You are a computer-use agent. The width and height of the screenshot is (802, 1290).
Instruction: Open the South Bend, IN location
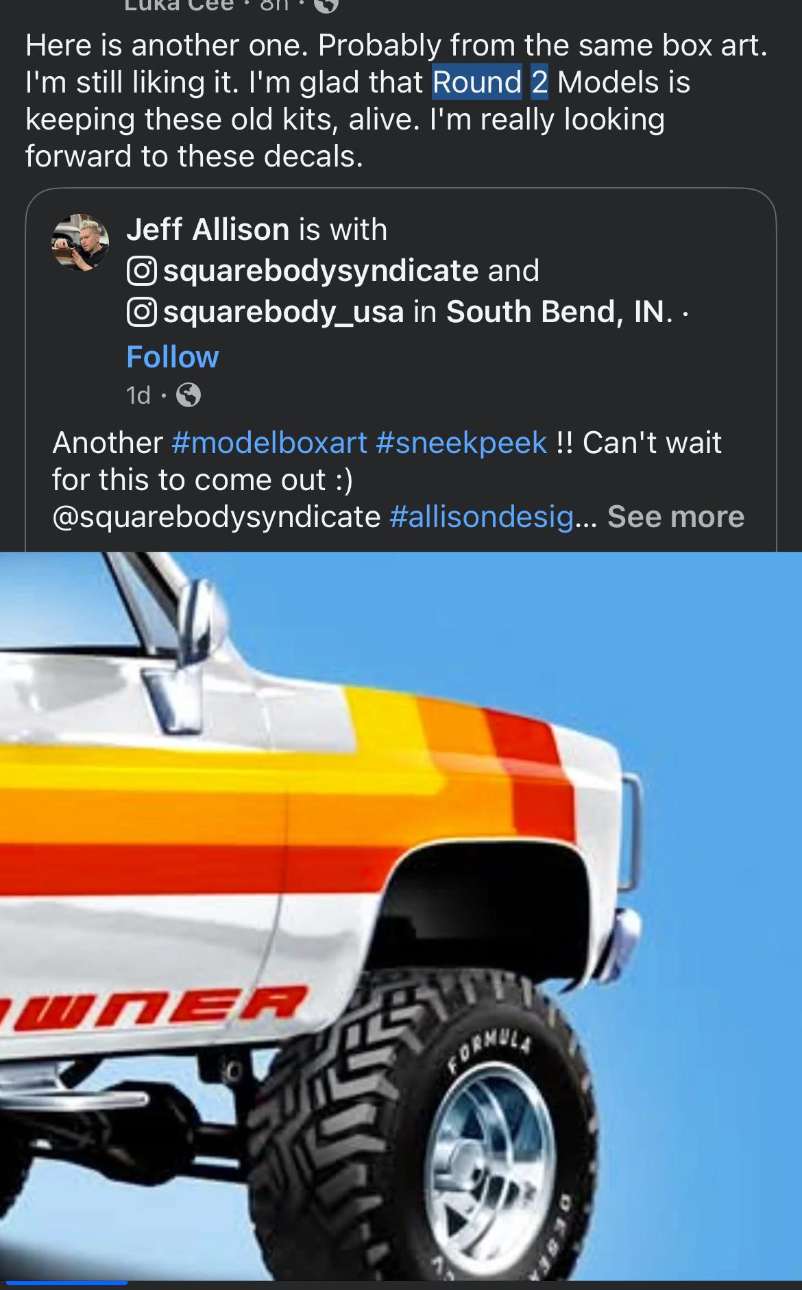(555, 312)
